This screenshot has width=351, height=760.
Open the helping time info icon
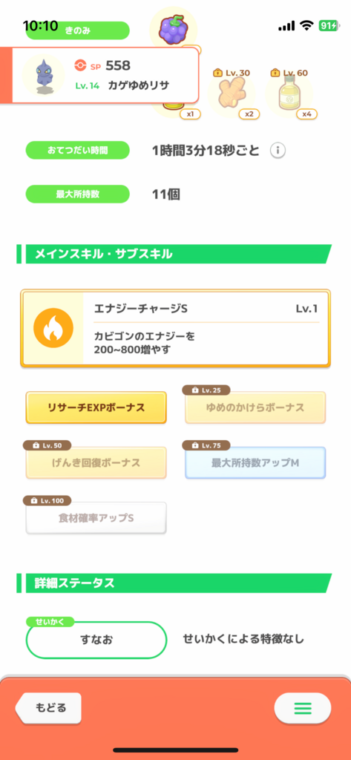coord(278,151)
